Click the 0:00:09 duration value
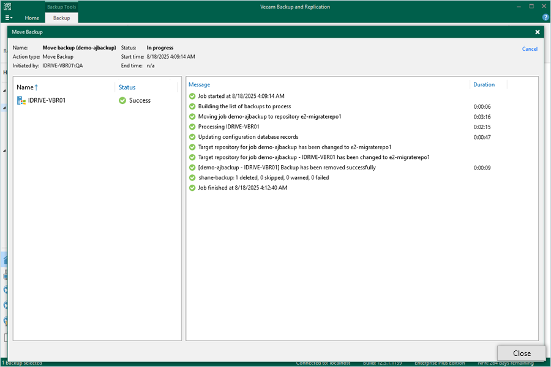The width and height of the screenshot is (551, 367). [x=482, y=168]
